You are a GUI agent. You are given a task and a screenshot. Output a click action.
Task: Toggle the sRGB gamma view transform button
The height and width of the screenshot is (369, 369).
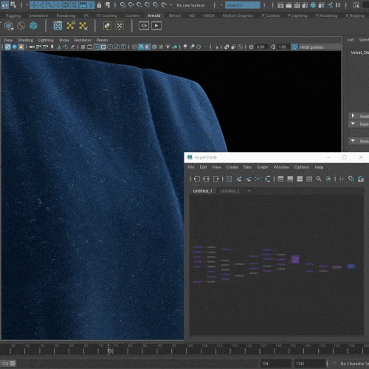[294, 46]
